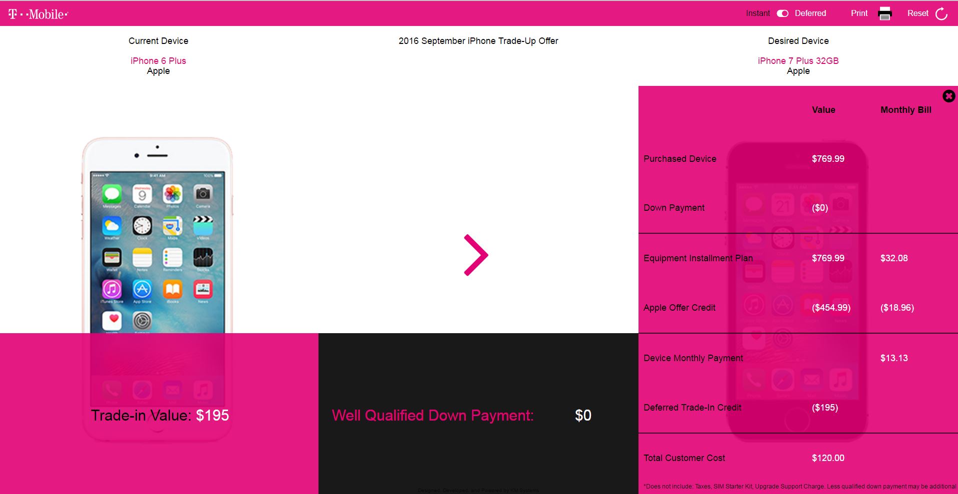The image size is (958, 494).
Task: Select the iPhone 6 Plus current device link
Action: 158,61
